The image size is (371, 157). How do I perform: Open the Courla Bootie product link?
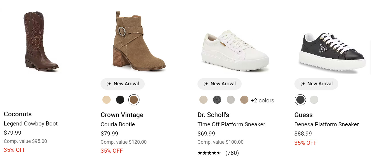tap(118, 124)
